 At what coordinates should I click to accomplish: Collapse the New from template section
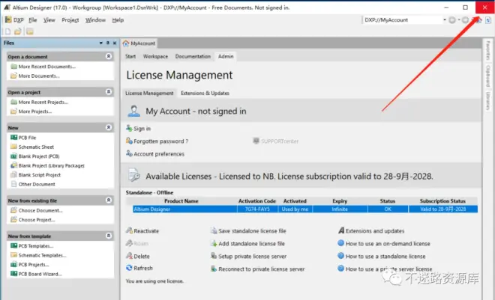(x=109, y=236)
